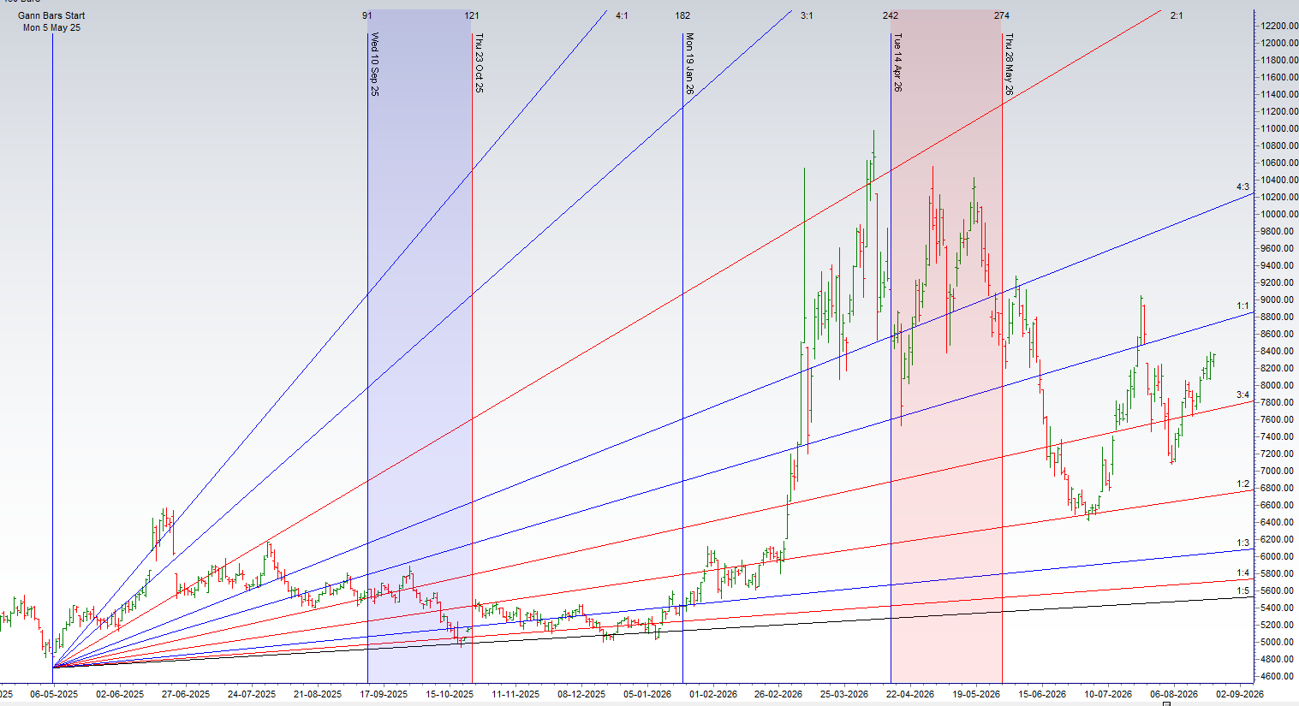Click the 15-10-2025 date on the time axis

[450, 694]
